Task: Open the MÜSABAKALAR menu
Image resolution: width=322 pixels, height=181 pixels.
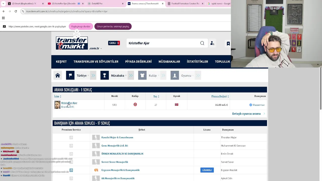Action: (x=169, y=62)
